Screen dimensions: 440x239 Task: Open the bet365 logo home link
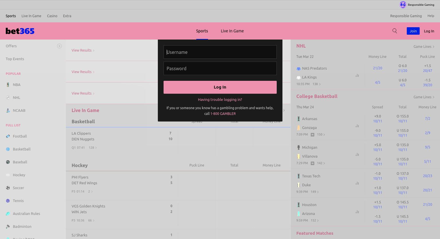coord(20,31)
